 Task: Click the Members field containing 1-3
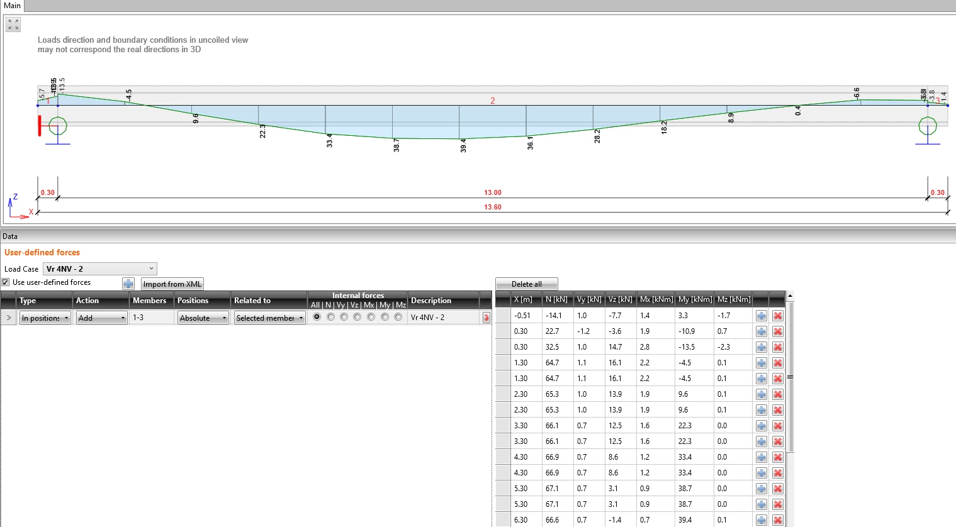point(152,318)
